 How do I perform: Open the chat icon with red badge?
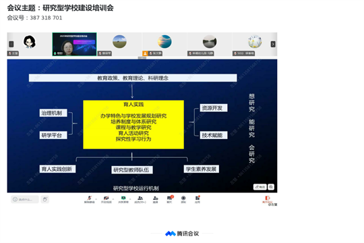(x=170, y=198)
